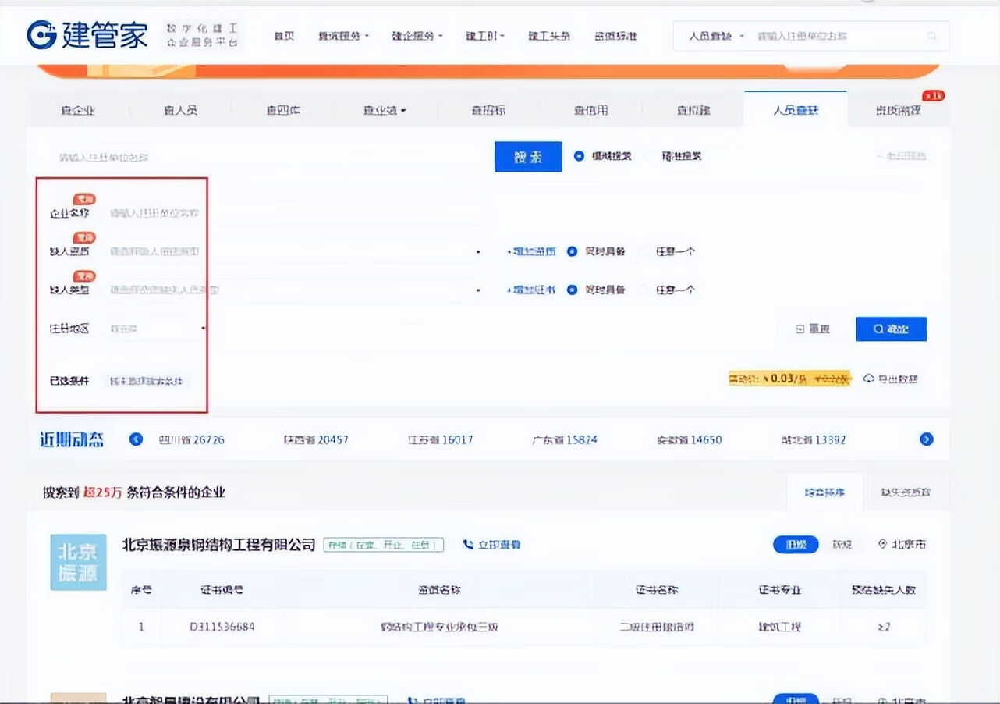Expand the 建企服务 nav menu

point(417,37)
